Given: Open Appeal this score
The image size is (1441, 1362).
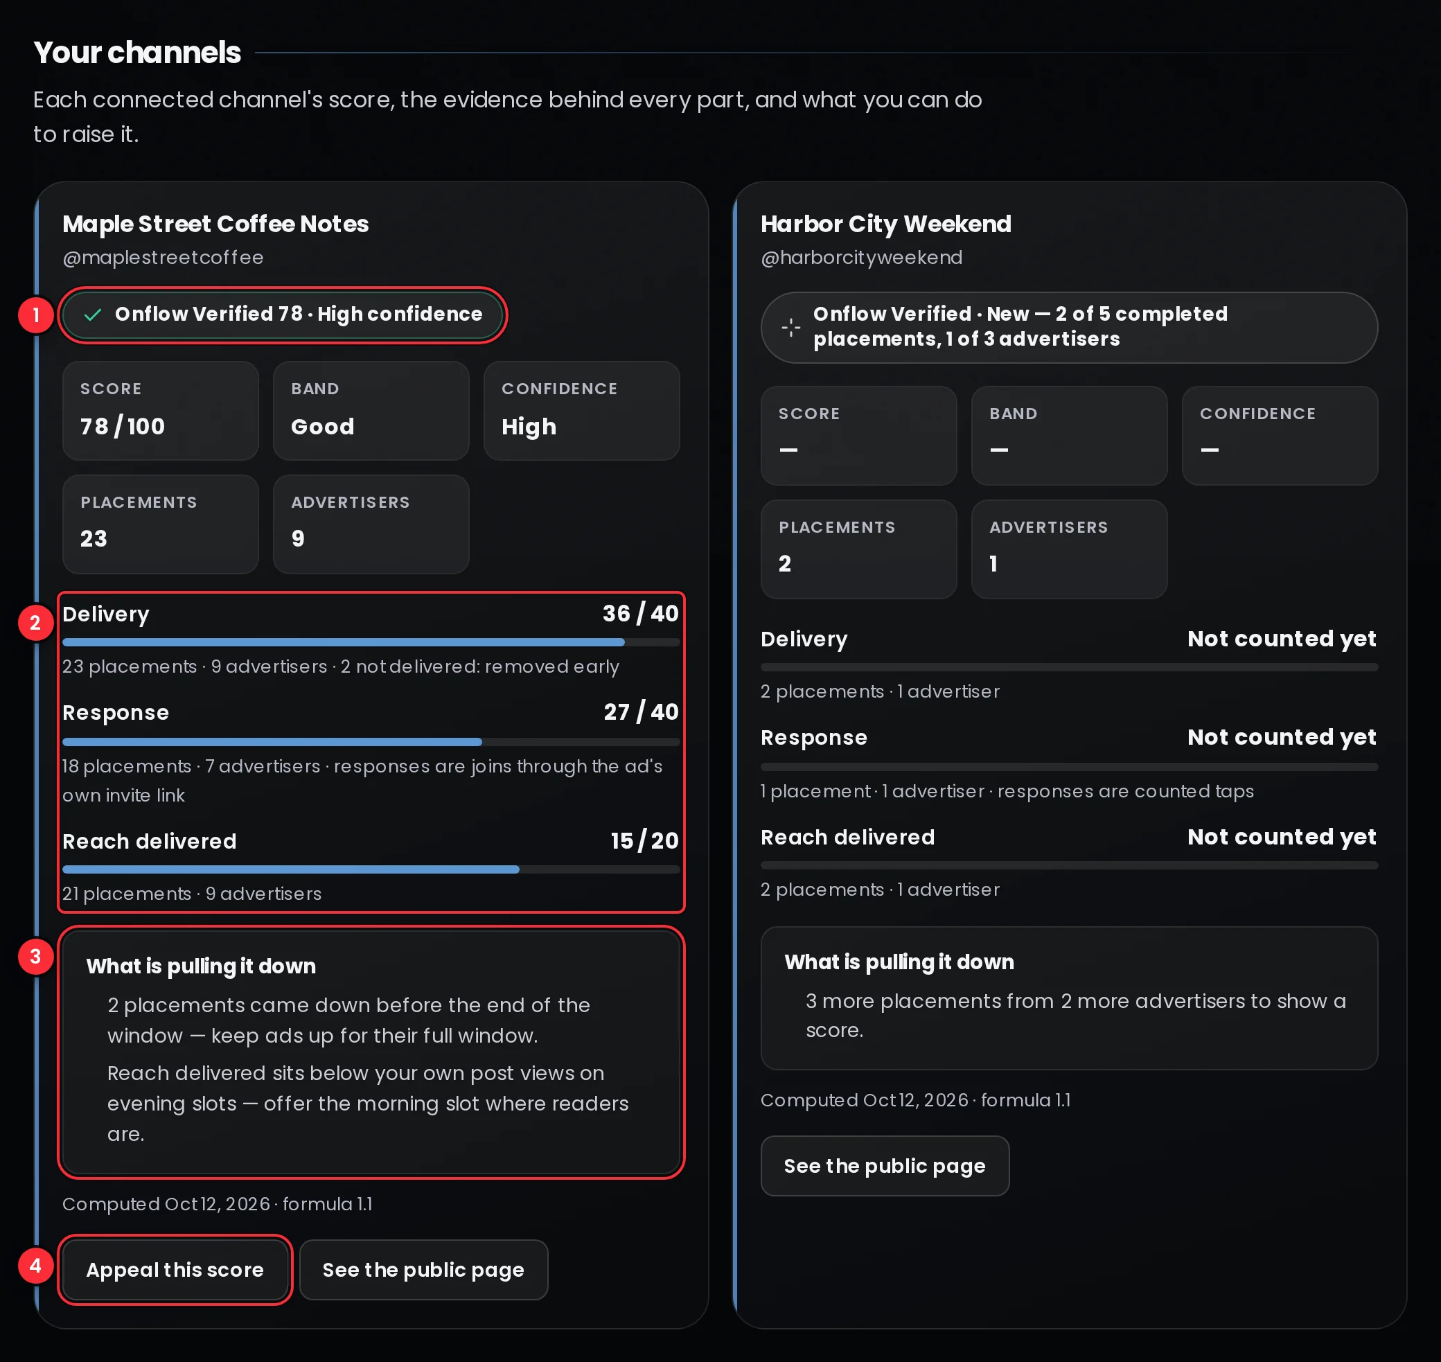Looking at the screenshot, I should click(175, 1270).
